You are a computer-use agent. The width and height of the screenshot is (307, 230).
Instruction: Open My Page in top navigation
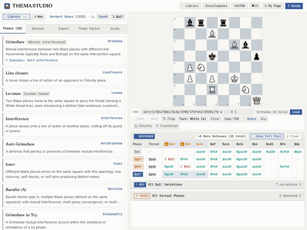pyautogui.click(x=273, y=6)
